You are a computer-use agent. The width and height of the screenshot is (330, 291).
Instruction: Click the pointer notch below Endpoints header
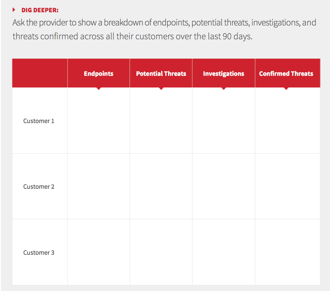pos(99,88)
